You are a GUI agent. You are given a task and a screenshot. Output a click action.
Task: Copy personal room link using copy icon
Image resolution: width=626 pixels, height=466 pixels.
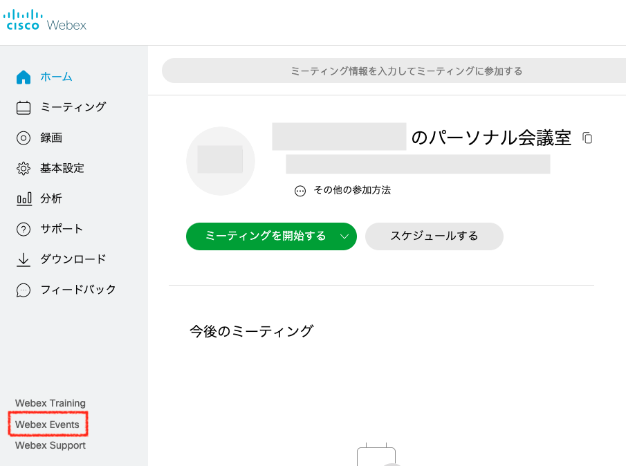point(587,138)
